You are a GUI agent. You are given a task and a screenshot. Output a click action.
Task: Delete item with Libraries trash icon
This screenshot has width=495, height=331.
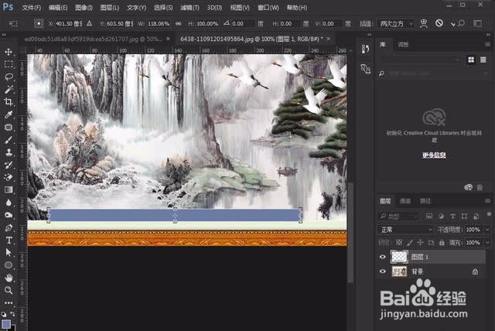pos(480,187)
